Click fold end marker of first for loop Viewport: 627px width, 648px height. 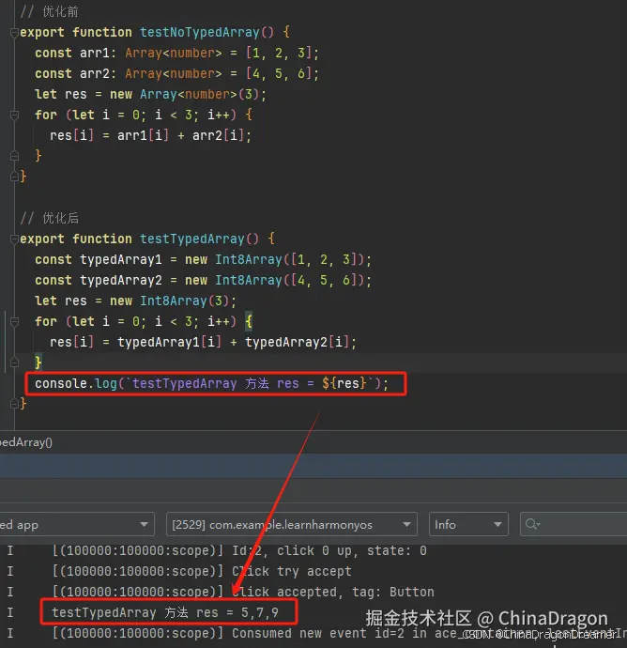[x=14, y=156]
